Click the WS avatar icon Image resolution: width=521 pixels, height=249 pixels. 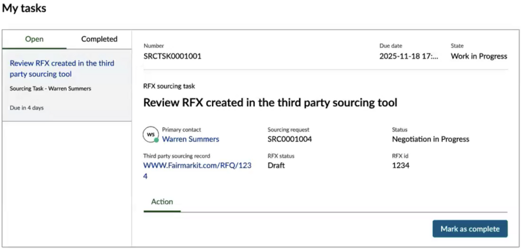click(150, 135)
